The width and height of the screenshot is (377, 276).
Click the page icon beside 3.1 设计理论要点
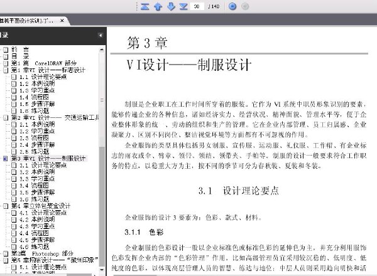(x=14, y=166)
